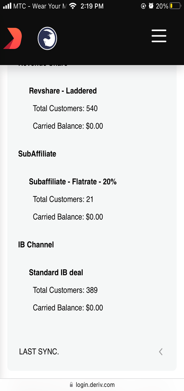
Task: Tap the alarm clock status icon
Action: (151, 6)
